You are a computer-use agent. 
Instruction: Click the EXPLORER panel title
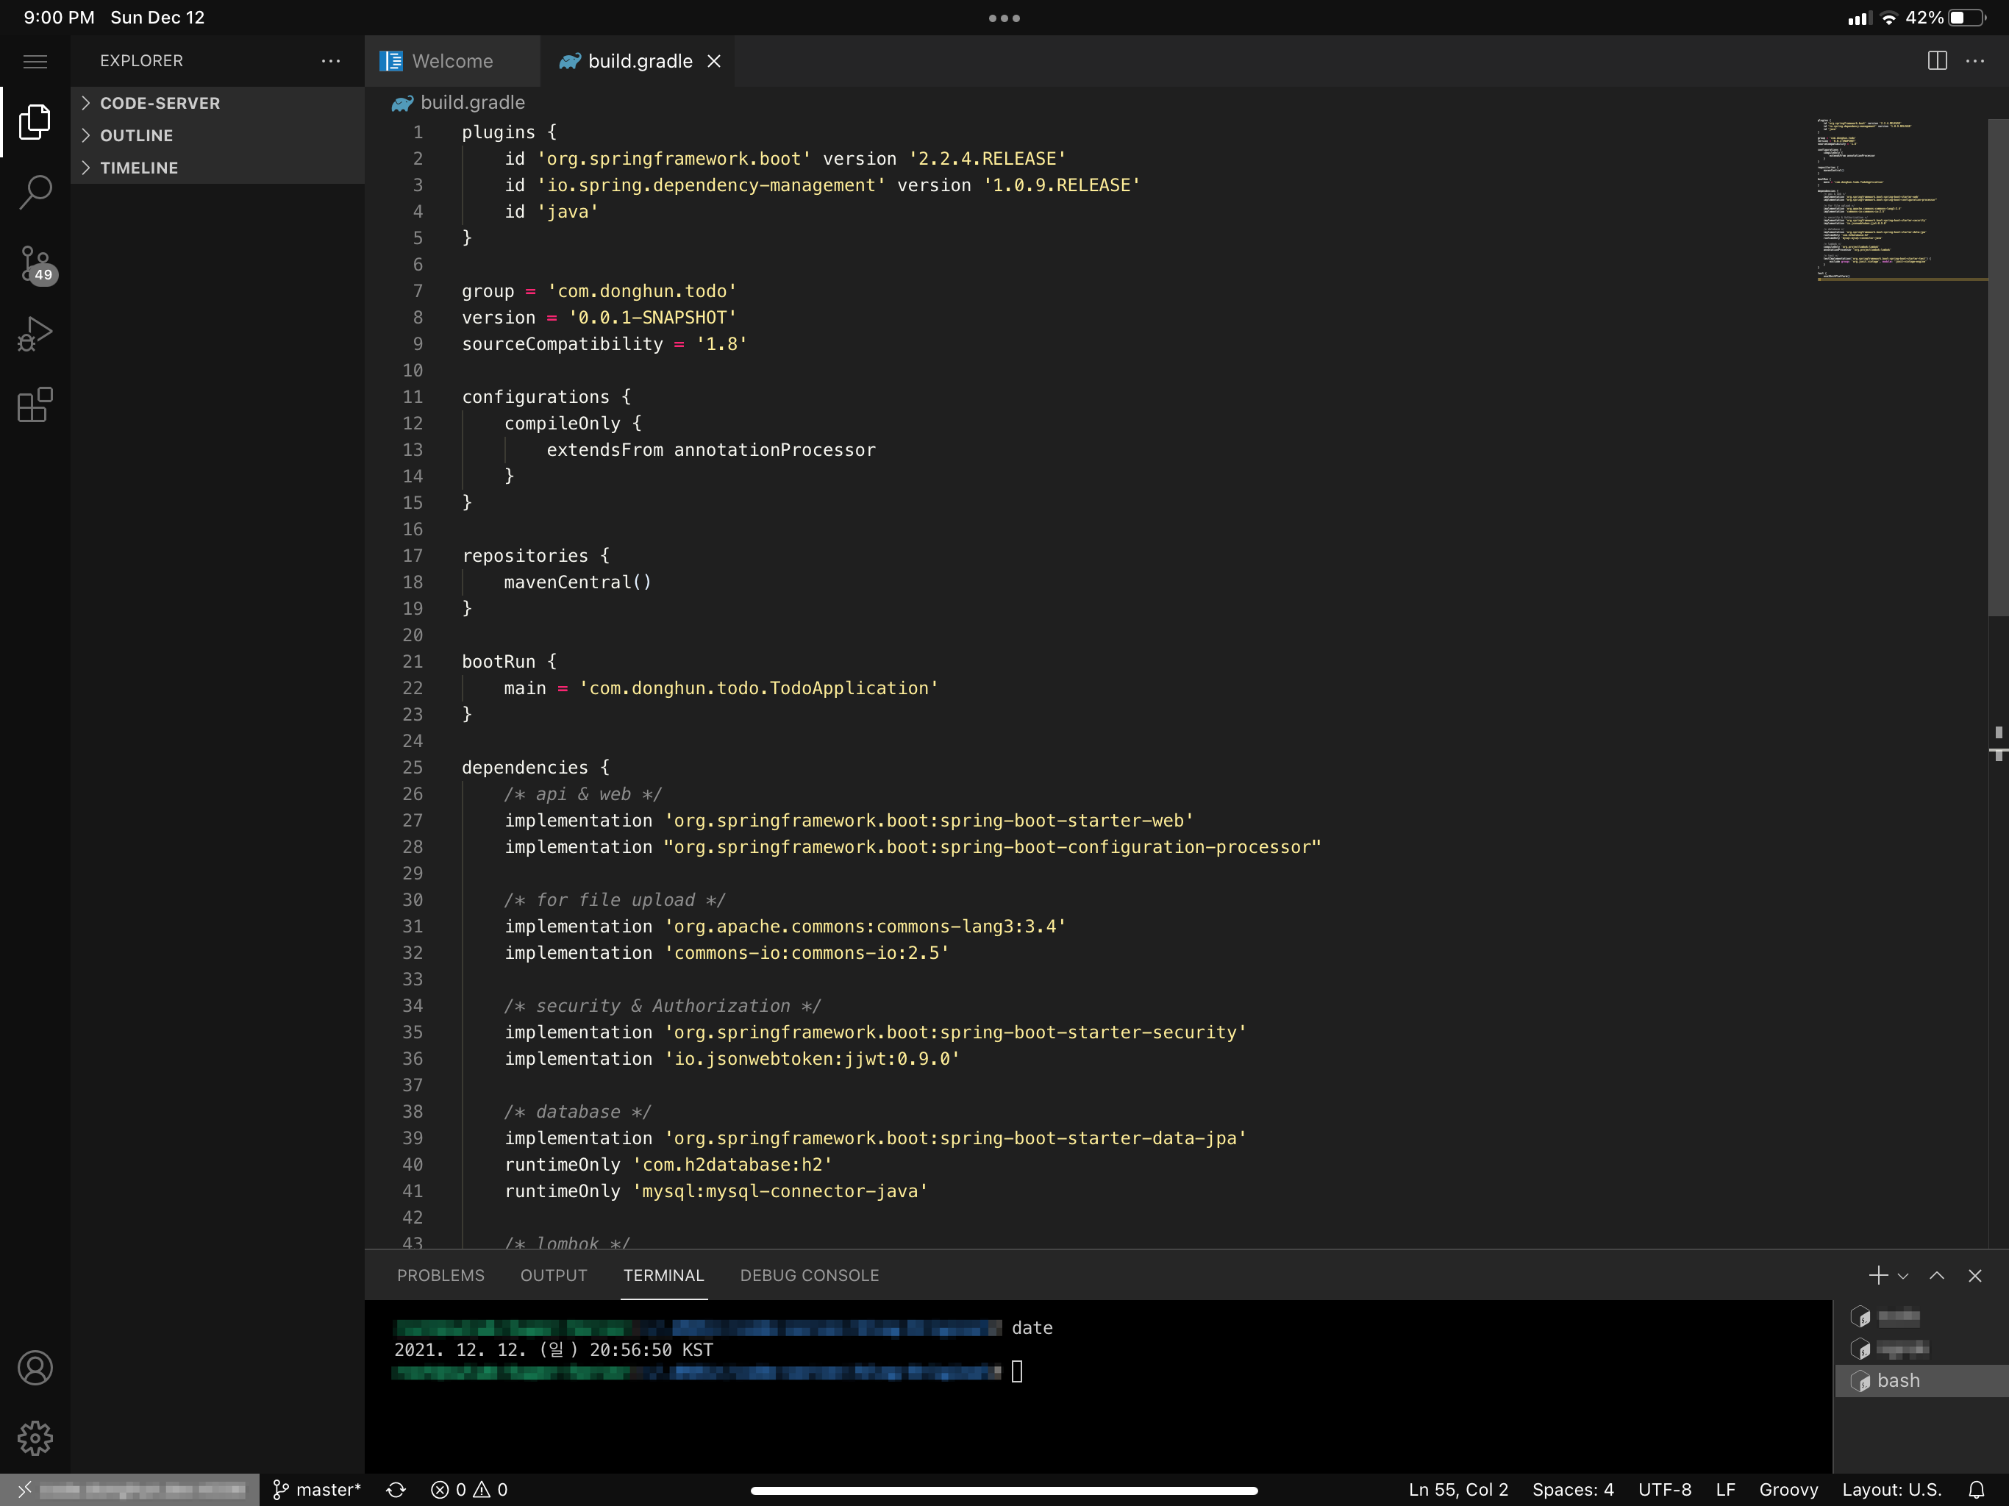142,61
